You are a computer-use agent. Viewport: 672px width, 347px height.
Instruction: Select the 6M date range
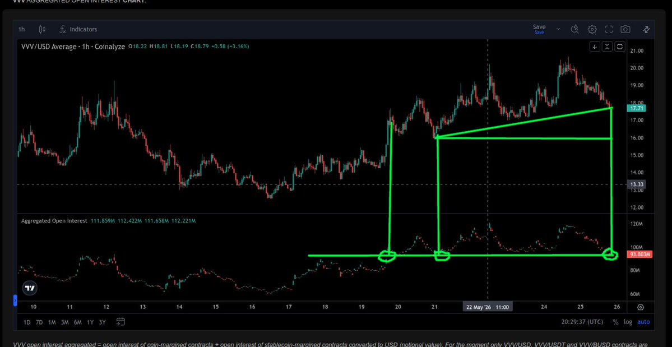pyautogui.click(x=77, y=322)
